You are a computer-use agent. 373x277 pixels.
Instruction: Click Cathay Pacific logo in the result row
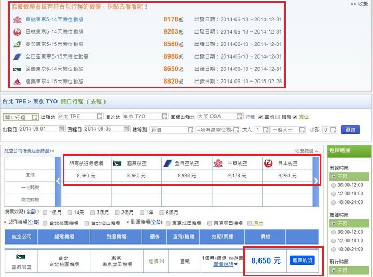click(x=20, y=257)
